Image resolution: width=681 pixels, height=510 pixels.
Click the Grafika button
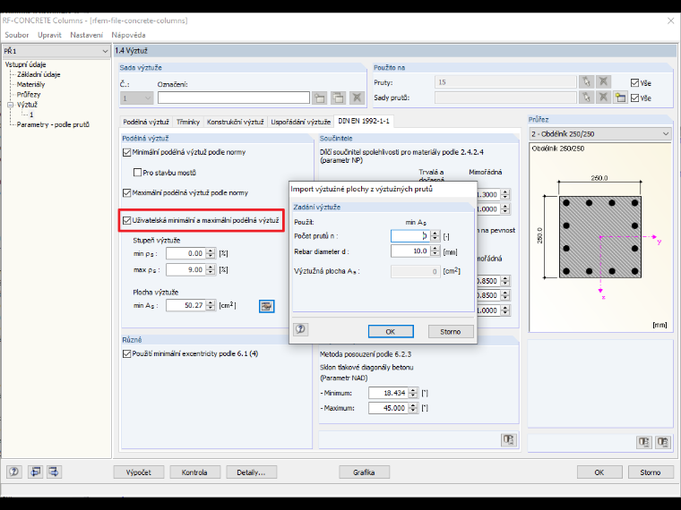tap(364, 472)
